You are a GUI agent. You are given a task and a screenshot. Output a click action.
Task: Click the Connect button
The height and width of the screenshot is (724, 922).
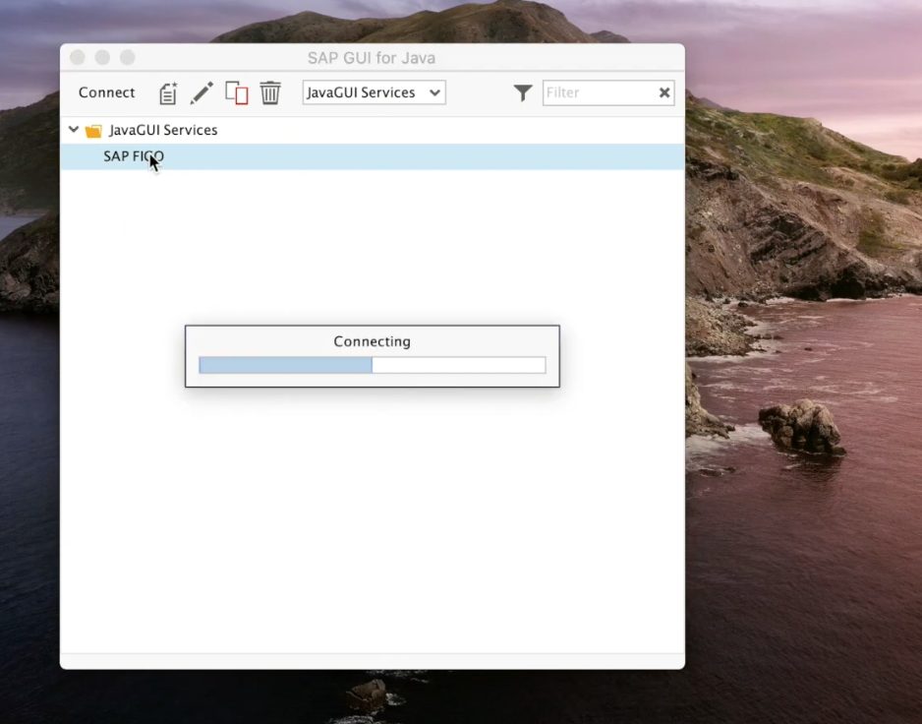pyautogui.click(x=106, y=92)
